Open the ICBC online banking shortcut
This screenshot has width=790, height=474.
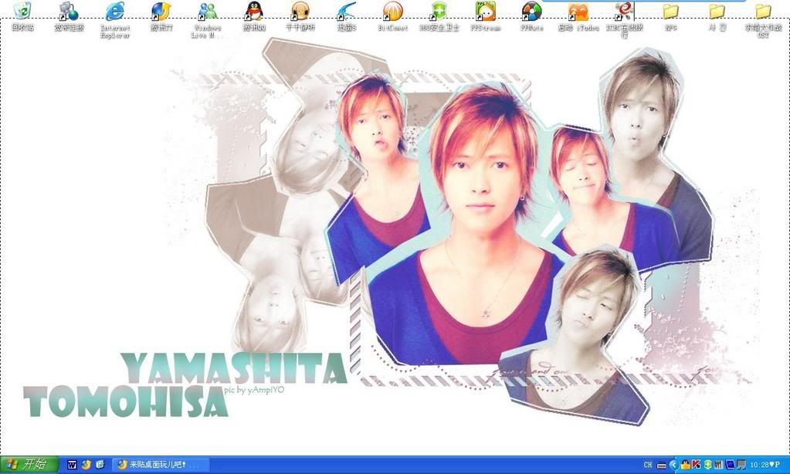(x=624, y=12)
